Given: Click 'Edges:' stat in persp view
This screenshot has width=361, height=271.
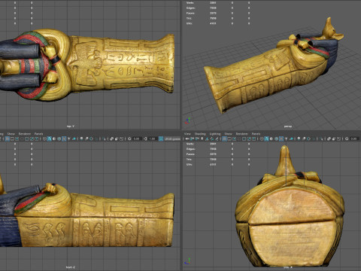Looking at the screenshot, I should (191, 8).
